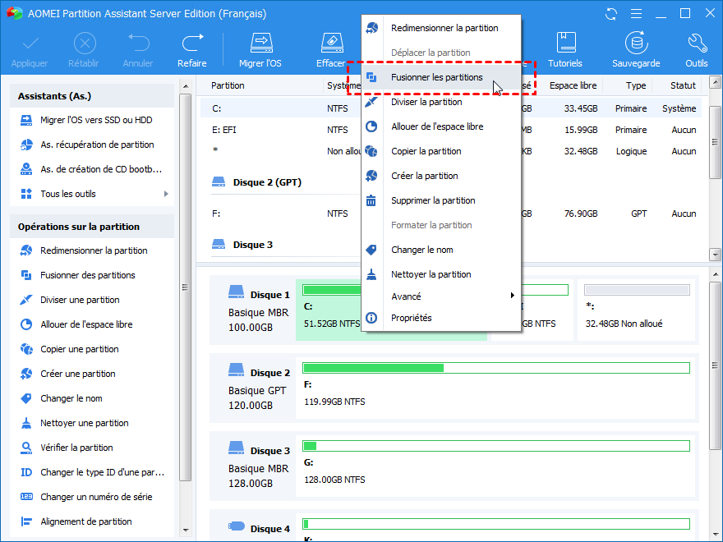723x542 pixels.
Task: Click the Refaire redo toolbar icon
Action: pyautogui.click(x=192, y=43)
